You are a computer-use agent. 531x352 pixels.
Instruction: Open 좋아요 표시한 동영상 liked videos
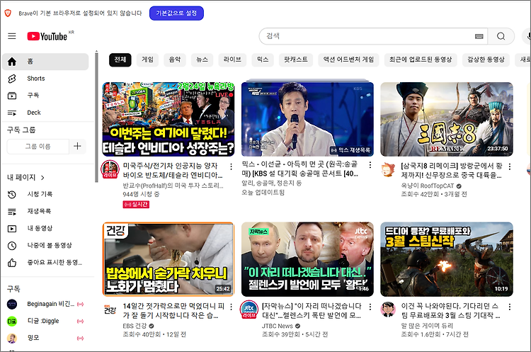point(45,263)
